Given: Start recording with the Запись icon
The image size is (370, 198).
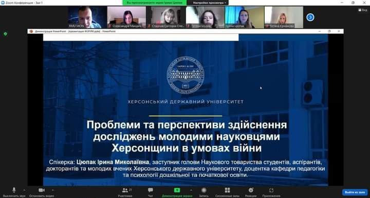Looking at the screenshot, I should tap(204, 192).
